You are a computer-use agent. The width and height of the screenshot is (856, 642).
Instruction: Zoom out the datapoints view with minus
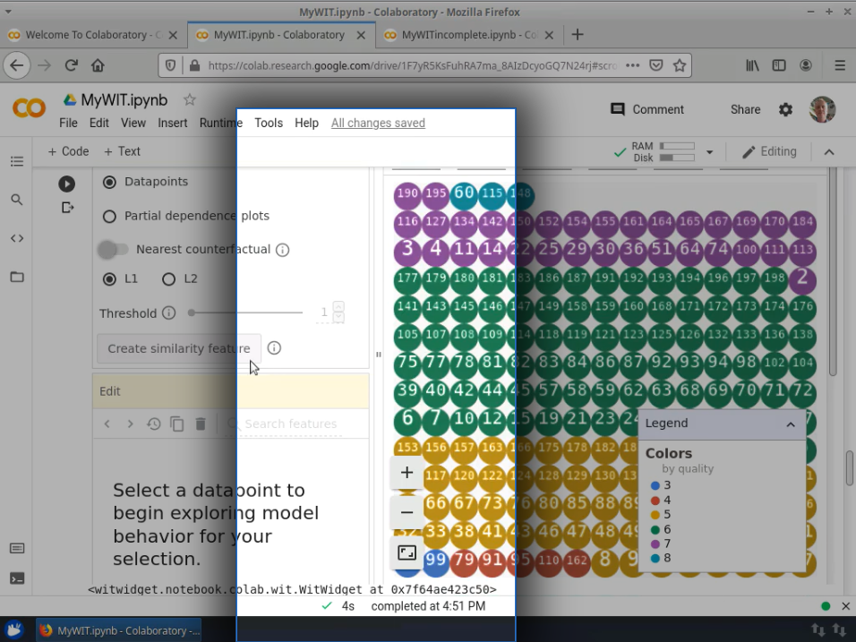pyautogui.click(x=407, y=513)
